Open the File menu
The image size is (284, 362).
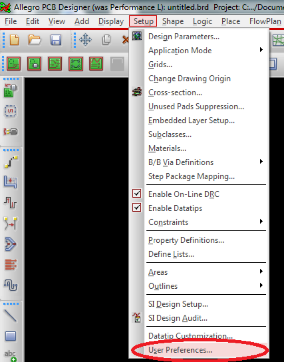tap(11, 21)
